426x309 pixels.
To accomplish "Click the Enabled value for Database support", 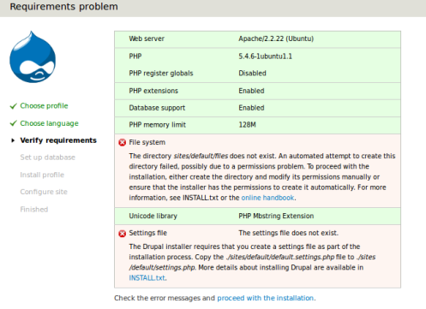I will [251, 108].
